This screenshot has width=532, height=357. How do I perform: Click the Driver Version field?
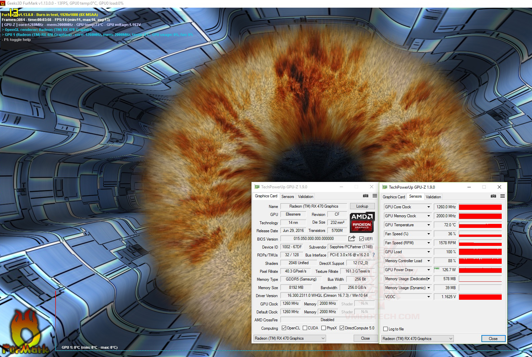tap(328, 295)
